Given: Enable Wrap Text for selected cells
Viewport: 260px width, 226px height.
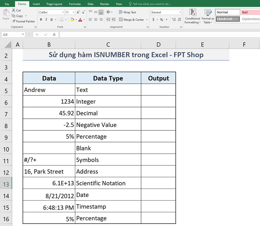Looking at the screenshot, I should pos(127,12).
